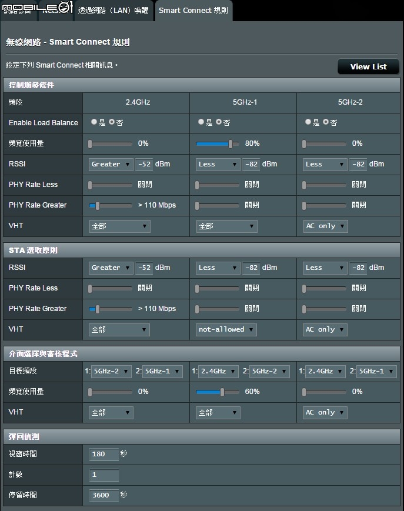Enable Load Balance 是 for 5GHz-1
The image size is (404, 511).
(201, 122)
